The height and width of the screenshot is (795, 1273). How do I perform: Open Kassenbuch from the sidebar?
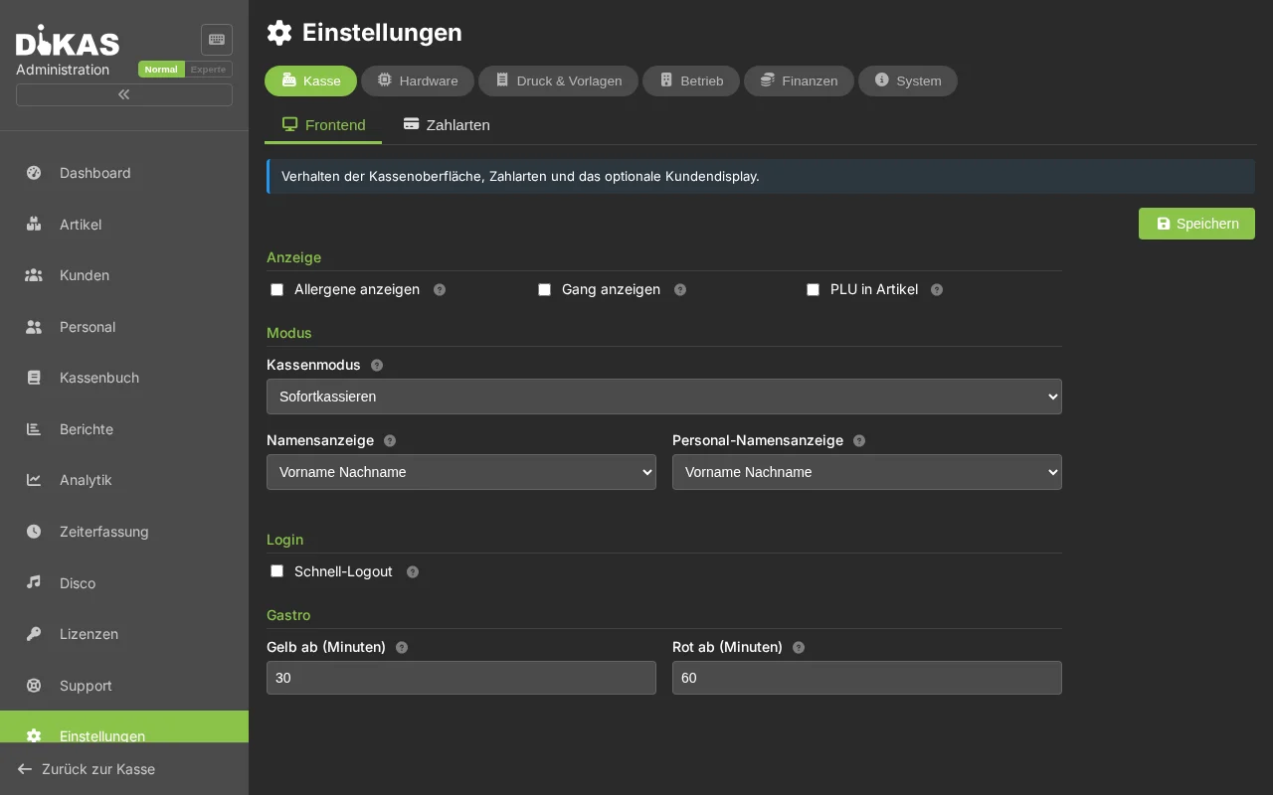pyautogui.click(x=124, y=378)
